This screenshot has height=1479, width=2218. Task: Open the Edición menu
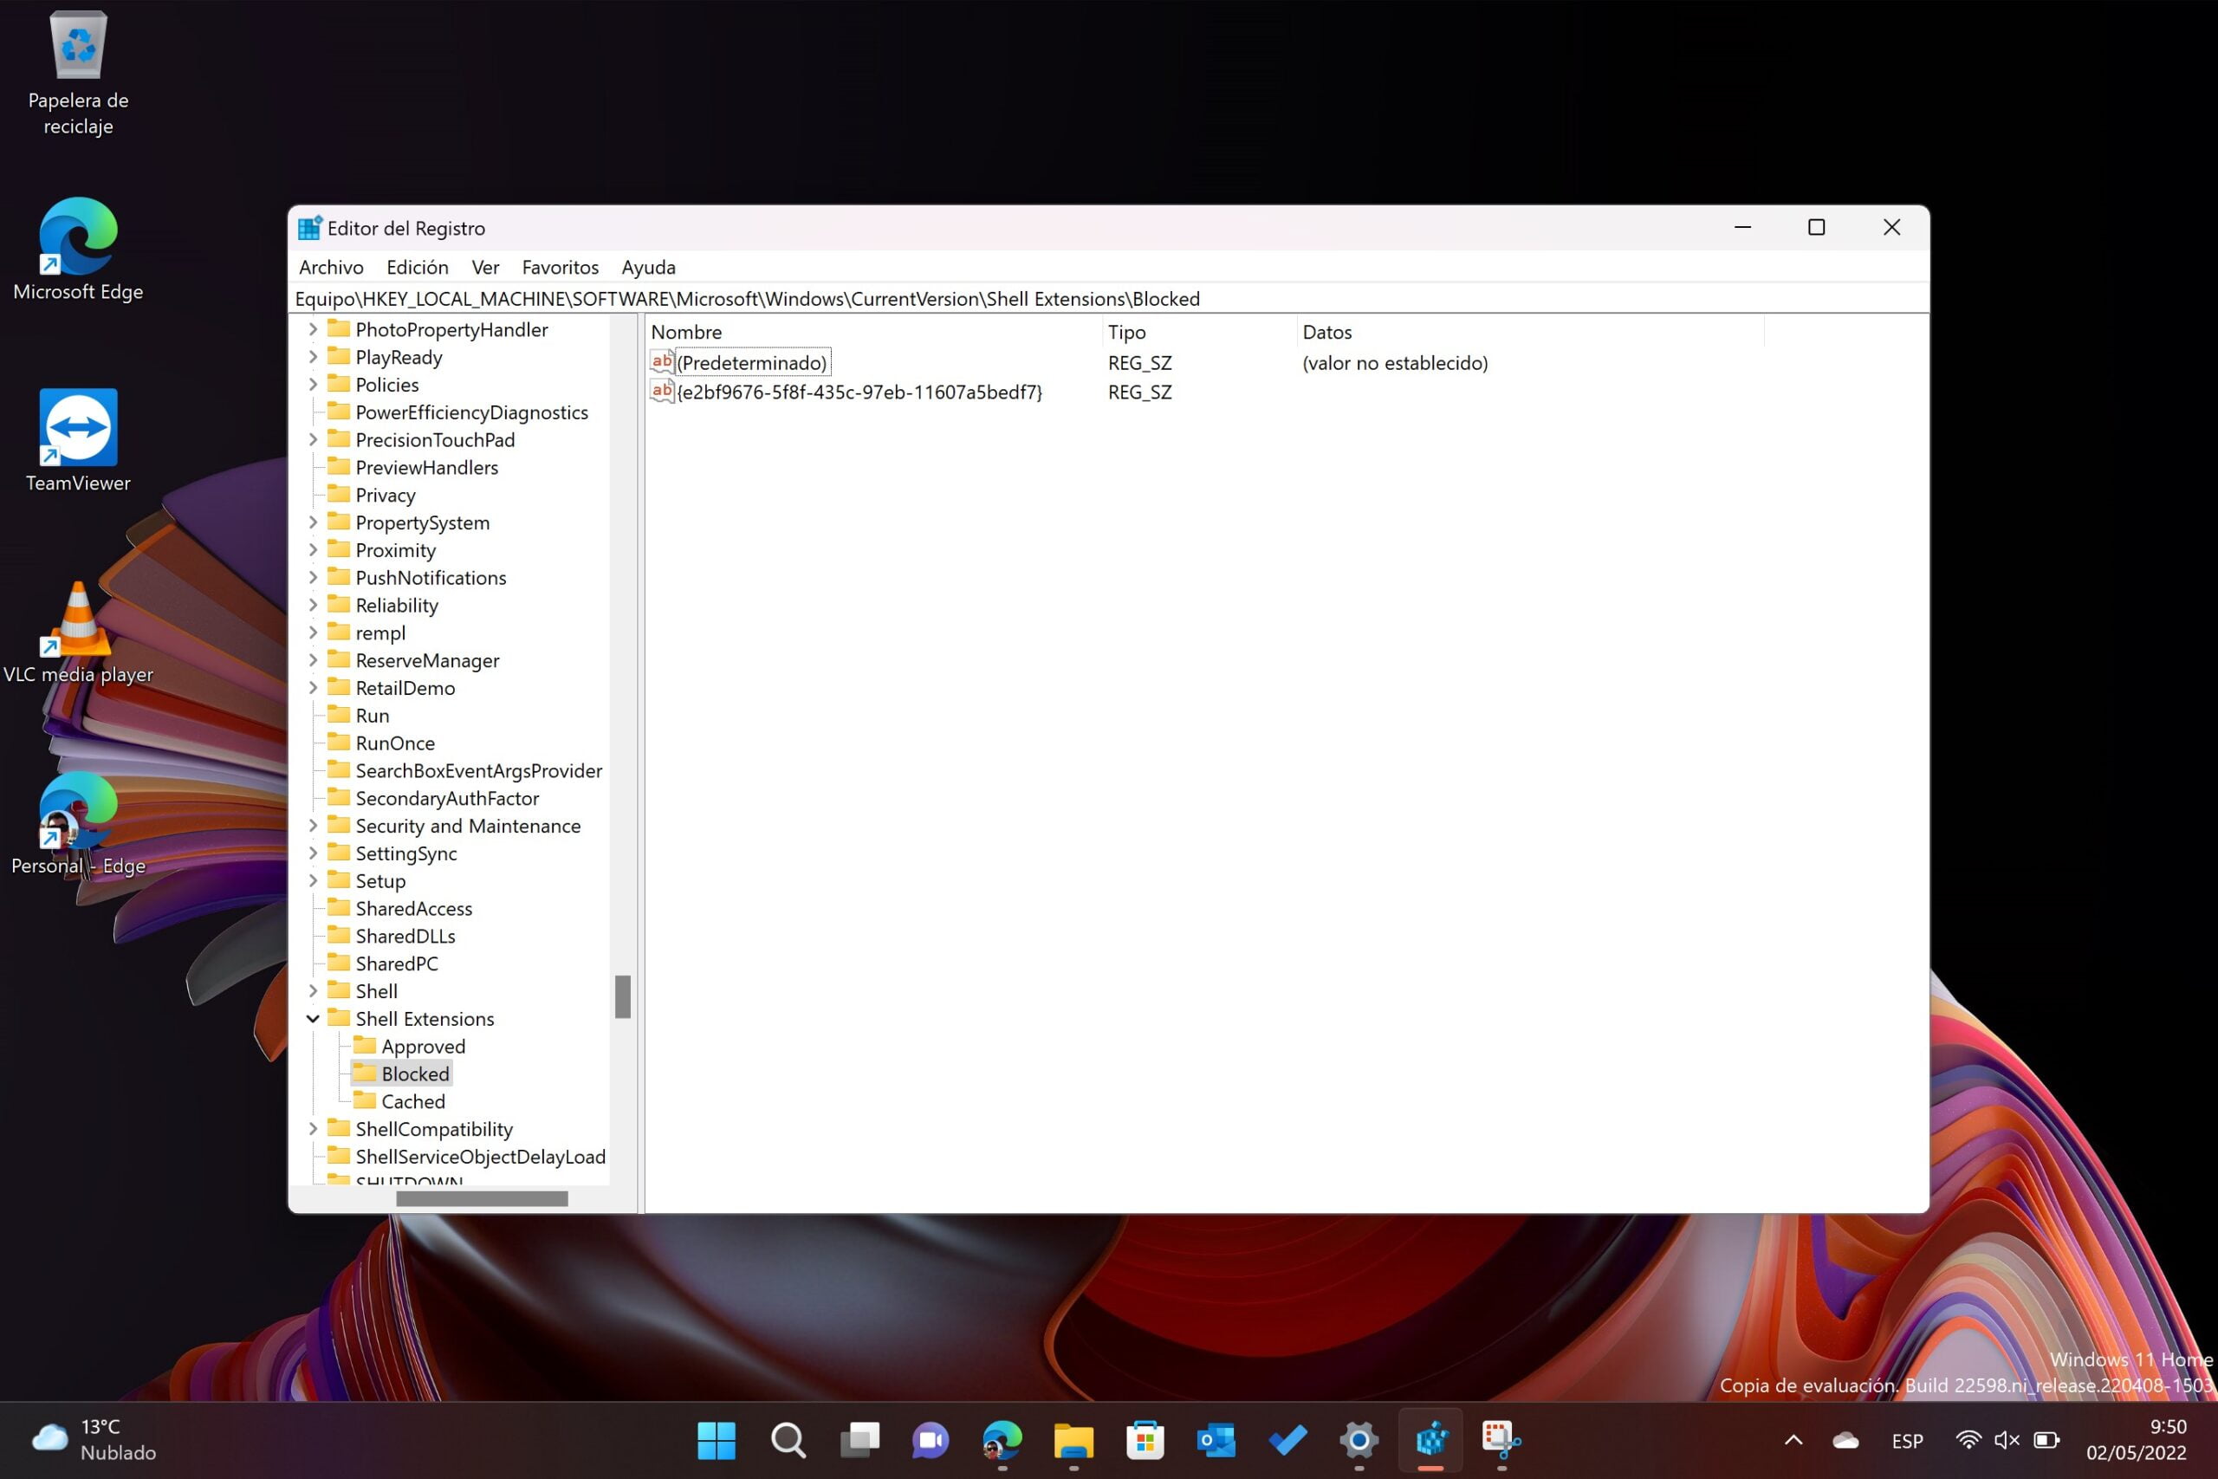(417, 267)
